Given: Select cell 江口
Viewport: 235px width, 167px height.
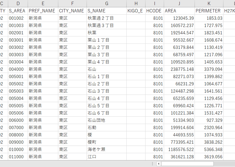Looking at the screenshot, I should (107, 157).
